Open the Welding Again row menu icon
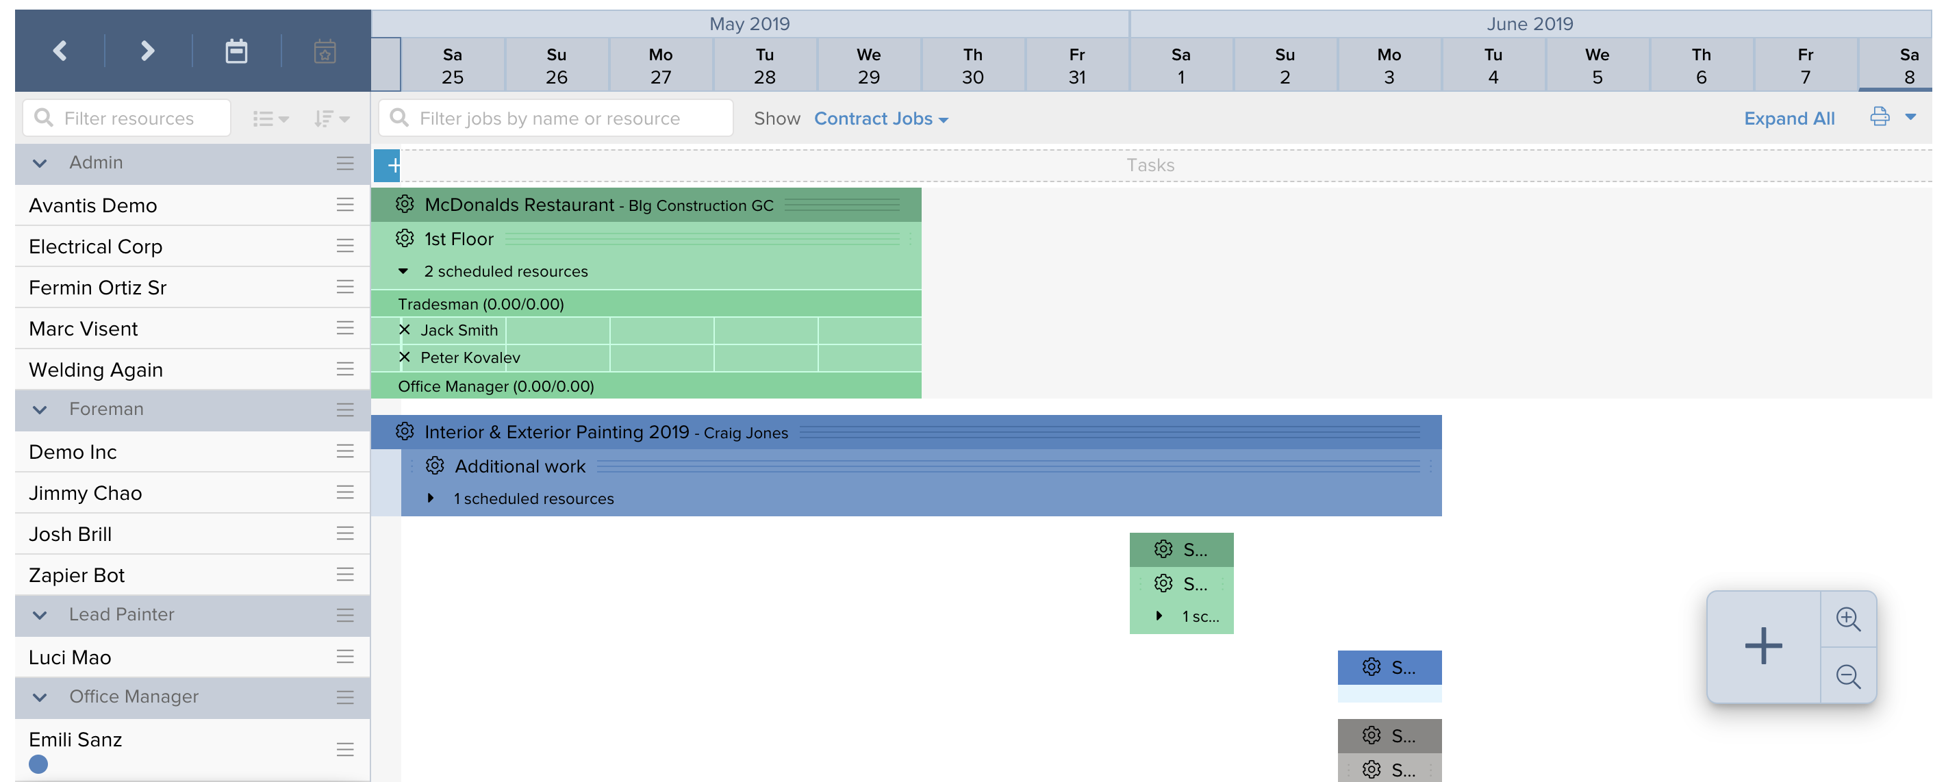 345,368
